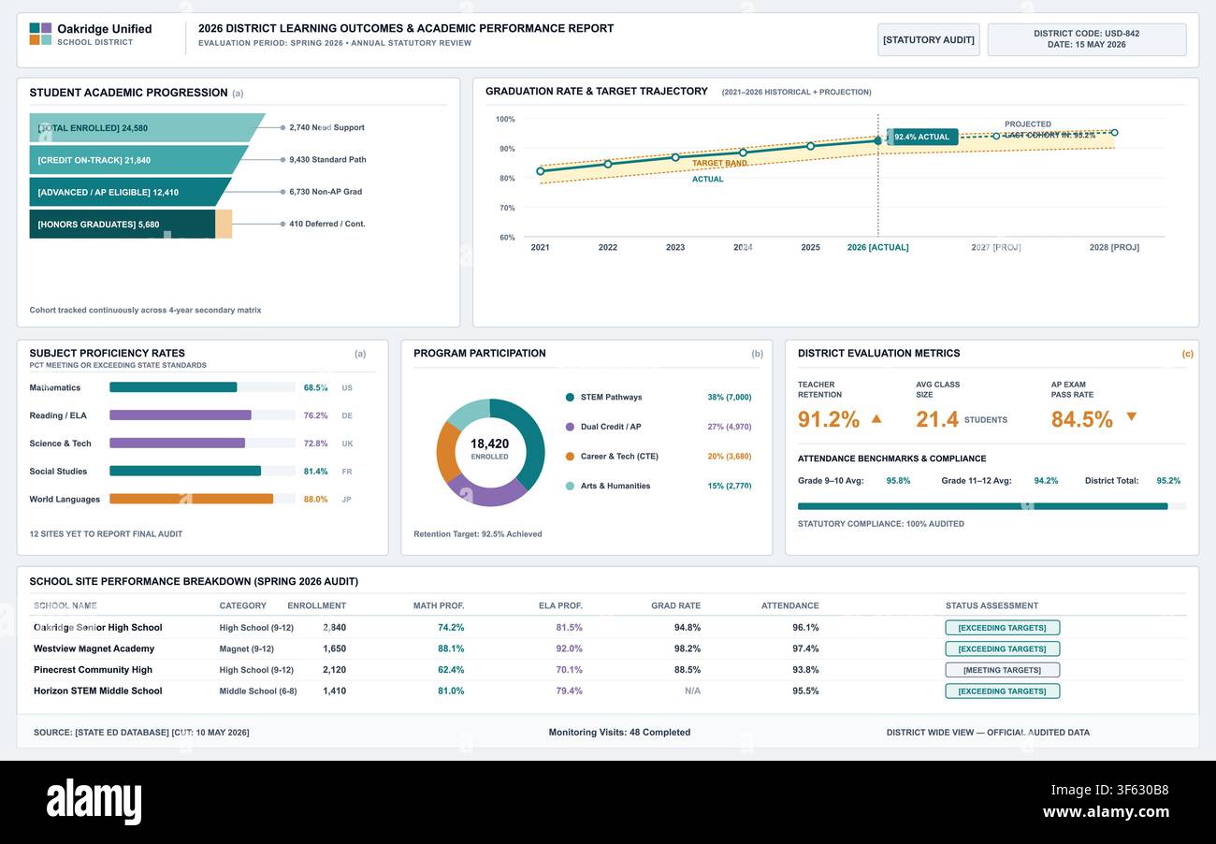
Task: Click the "2026 [ACTUAL]" axis label
Action: (877, 248)
